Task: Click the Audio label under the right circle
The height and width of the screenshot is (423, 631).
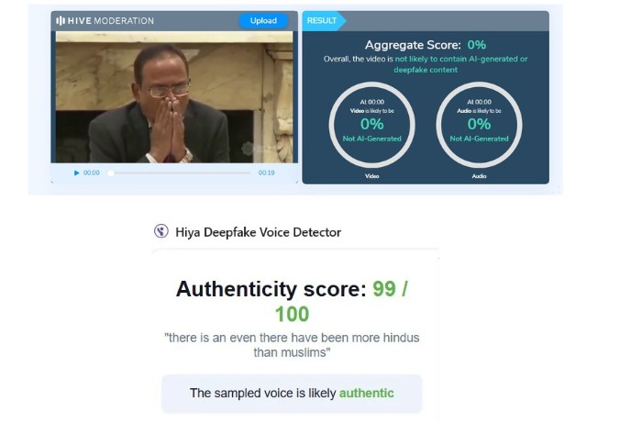Action: [479, 176]
